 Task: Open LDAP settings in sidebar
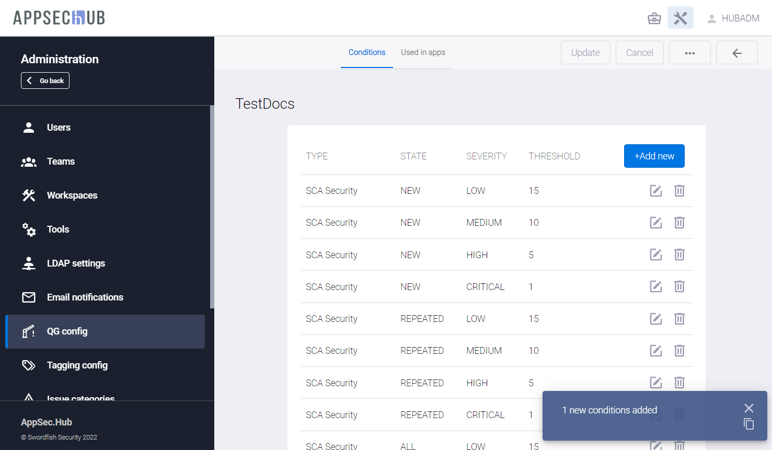click(76, 263)
